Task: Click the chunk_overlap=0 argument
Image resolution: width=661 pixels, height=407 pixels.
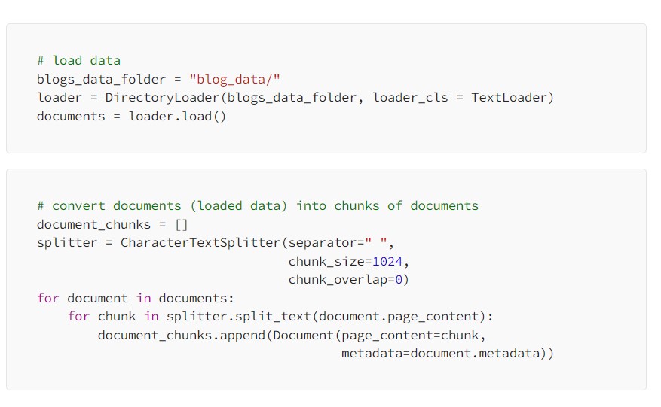Action: coord(345,279)
